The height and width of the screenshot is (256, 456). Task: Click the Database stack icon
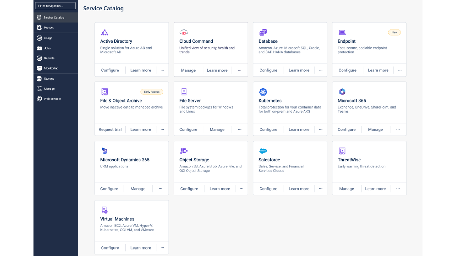click(x=263, y=32)
